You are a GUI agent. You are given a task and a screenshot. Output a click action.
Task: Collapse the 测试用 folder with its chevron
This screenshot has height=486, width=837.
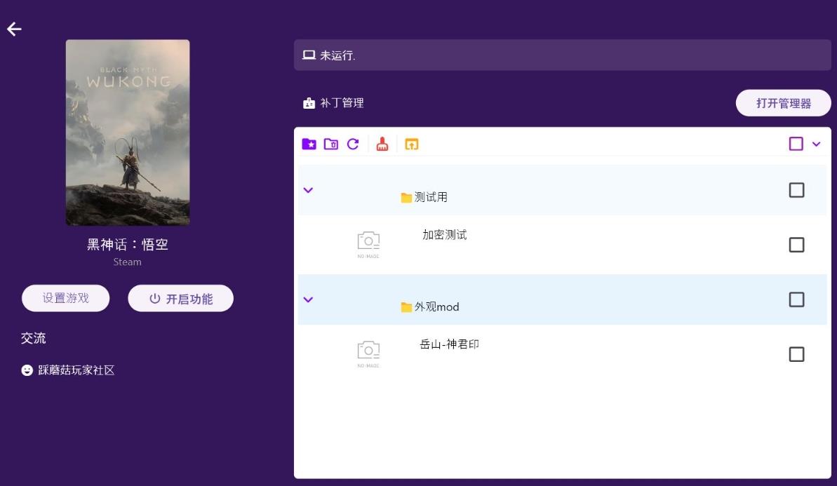coord(308,190)
